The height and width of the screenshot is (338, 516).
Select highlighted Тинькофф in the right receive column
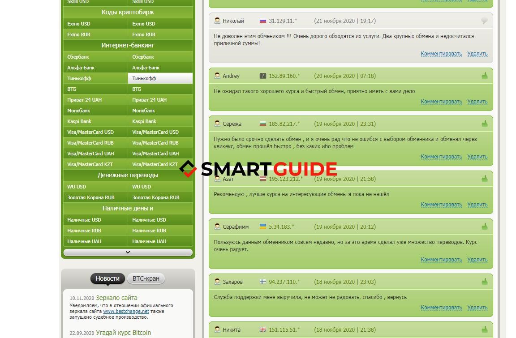point(160,78)
